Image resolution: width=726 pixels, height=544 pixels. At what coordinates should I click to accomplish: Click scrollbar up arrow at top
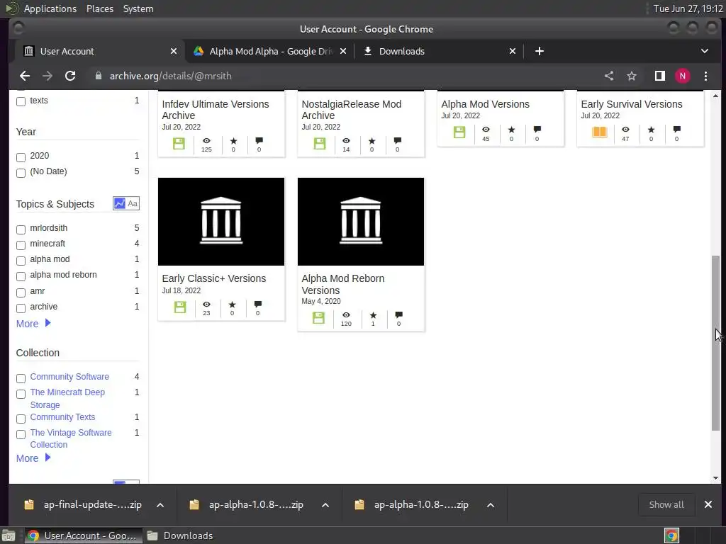(716, 96)
